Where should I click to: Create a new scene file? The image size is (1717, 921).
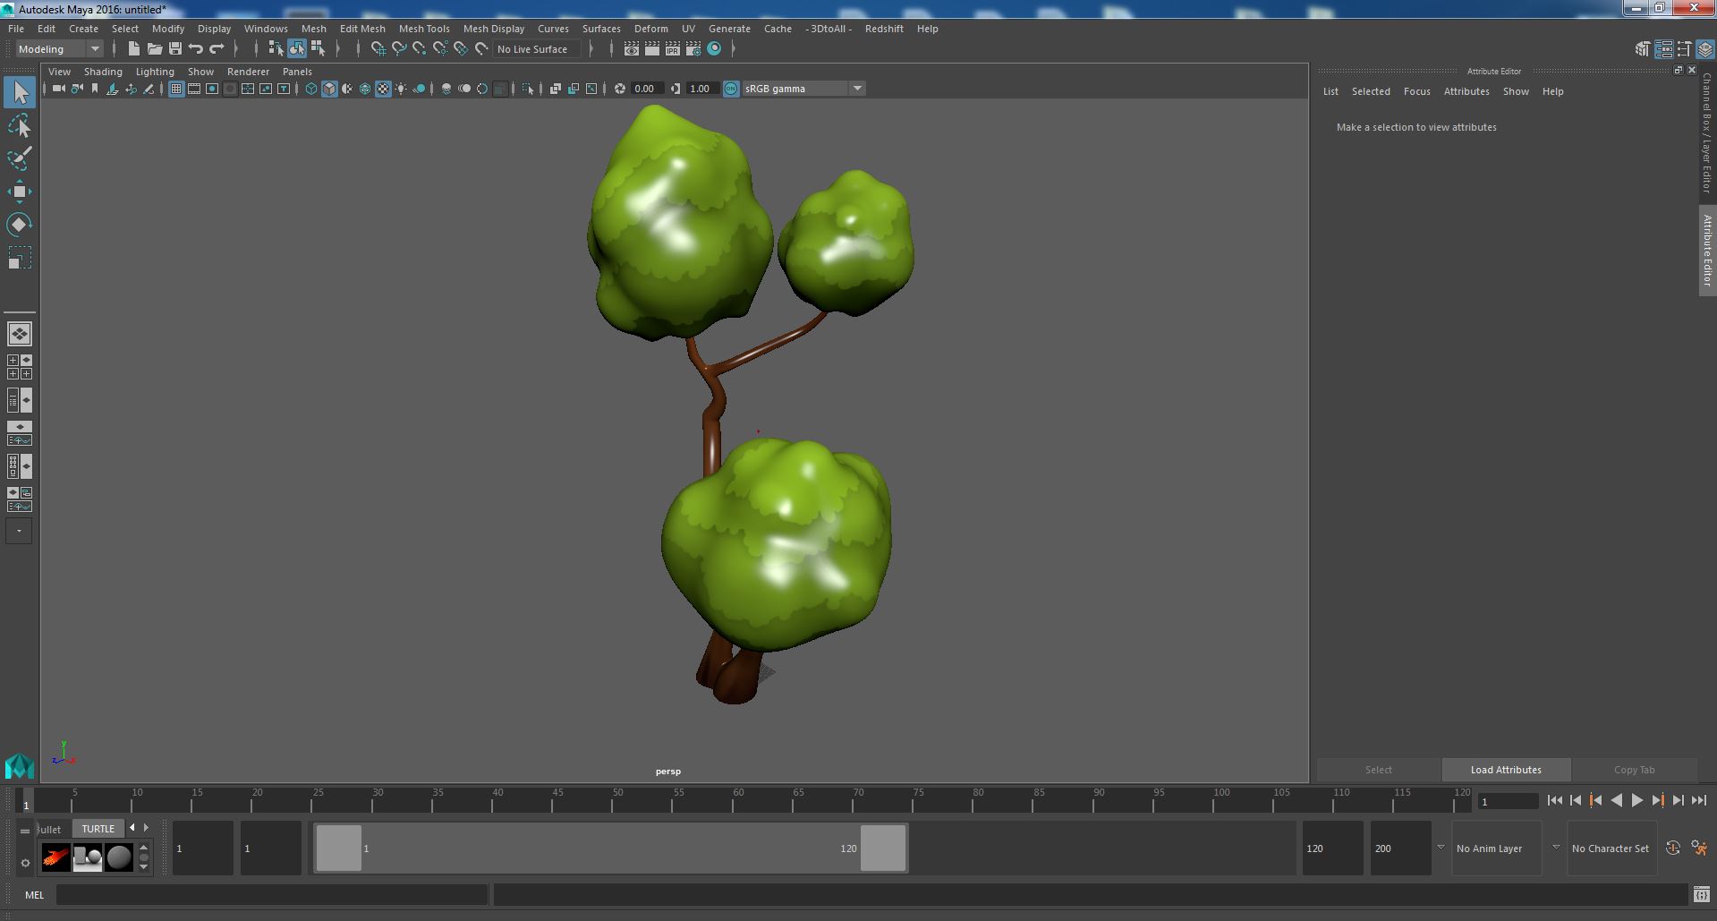tap(134, 49)
